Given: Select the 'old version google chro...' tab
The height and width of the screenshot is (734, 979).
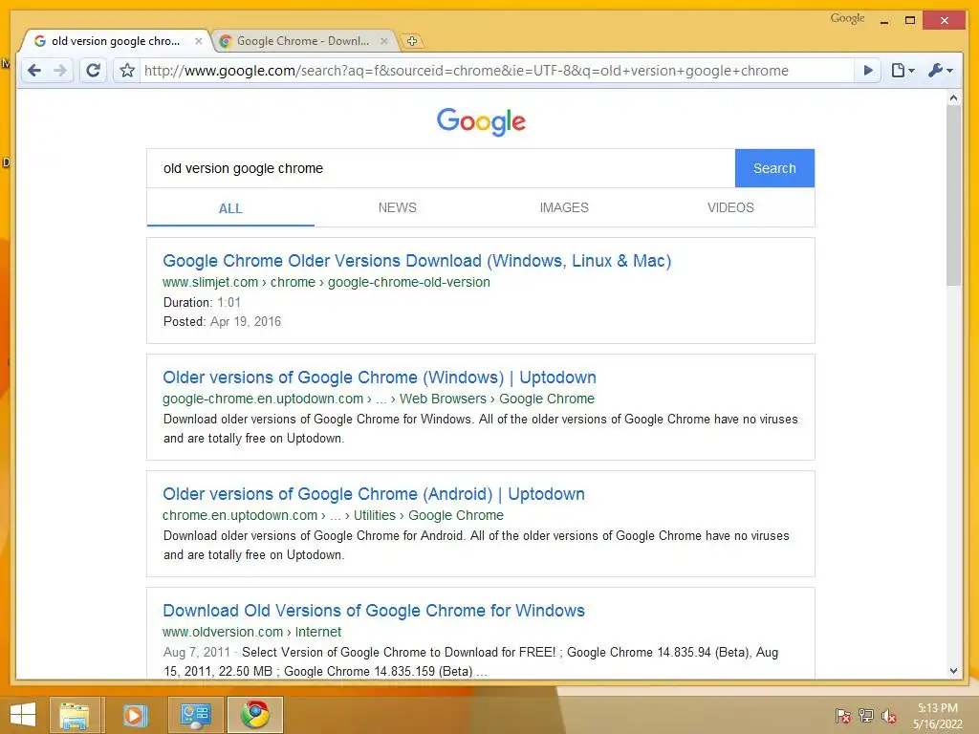Looking at the screenshot, I should pyautogui.click(x=116, y=41).
